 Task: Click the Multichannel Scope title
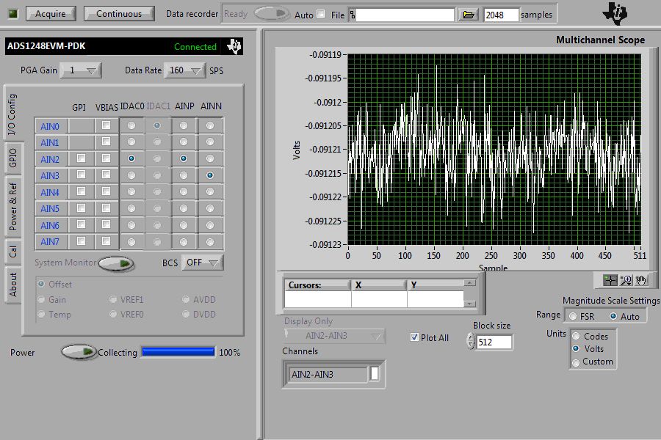pyautogui.click(x=600, y=40)
